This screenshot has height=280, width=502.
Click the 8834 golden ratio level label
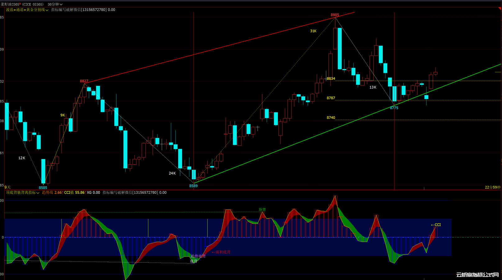pos(331,78)
